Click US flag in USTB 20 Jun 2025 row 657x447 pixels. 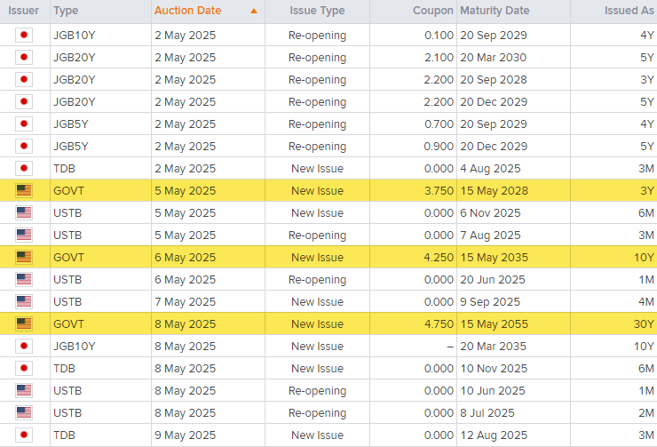click(24, 279)
